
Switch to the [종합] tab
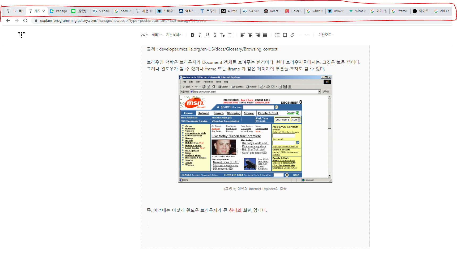click(x=80, y=11)
